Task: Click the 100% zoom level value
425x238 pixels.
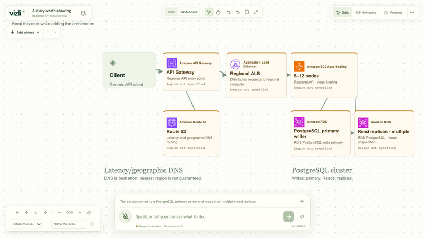Action: click(x=70, y=213)
